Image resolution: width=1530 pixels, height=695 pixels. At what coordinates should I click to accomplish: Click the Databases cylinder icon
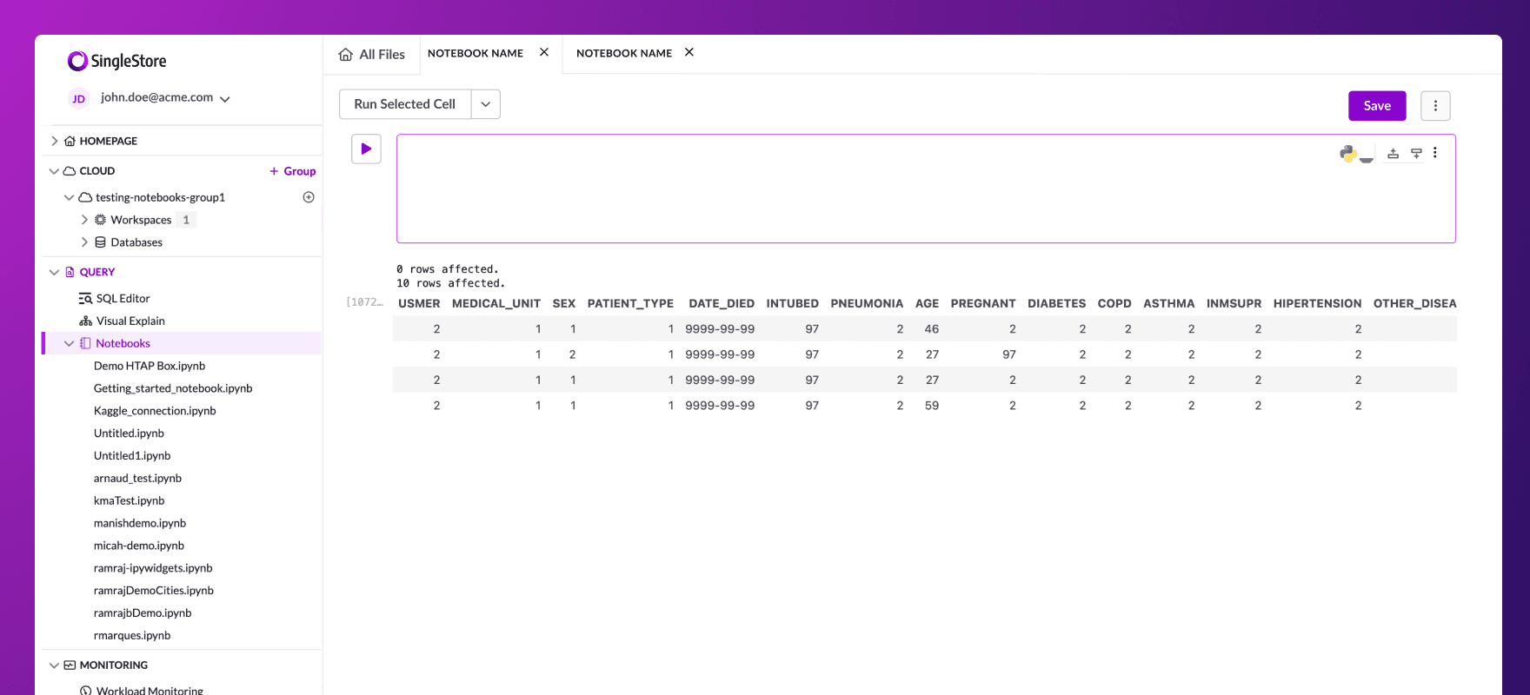tap(100, 242)
